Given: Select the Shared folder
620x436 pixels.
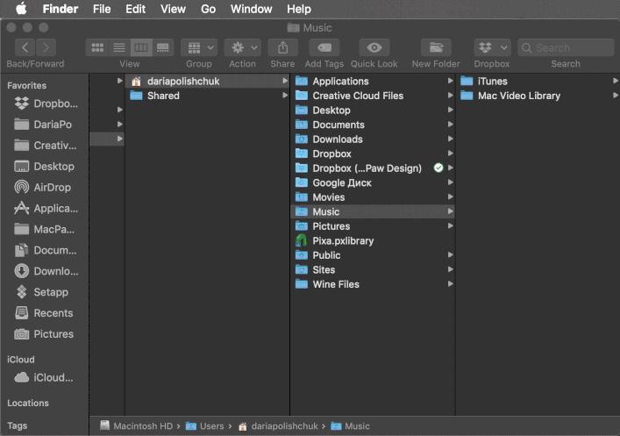Looking at the screenshot, I should [207, 96].
